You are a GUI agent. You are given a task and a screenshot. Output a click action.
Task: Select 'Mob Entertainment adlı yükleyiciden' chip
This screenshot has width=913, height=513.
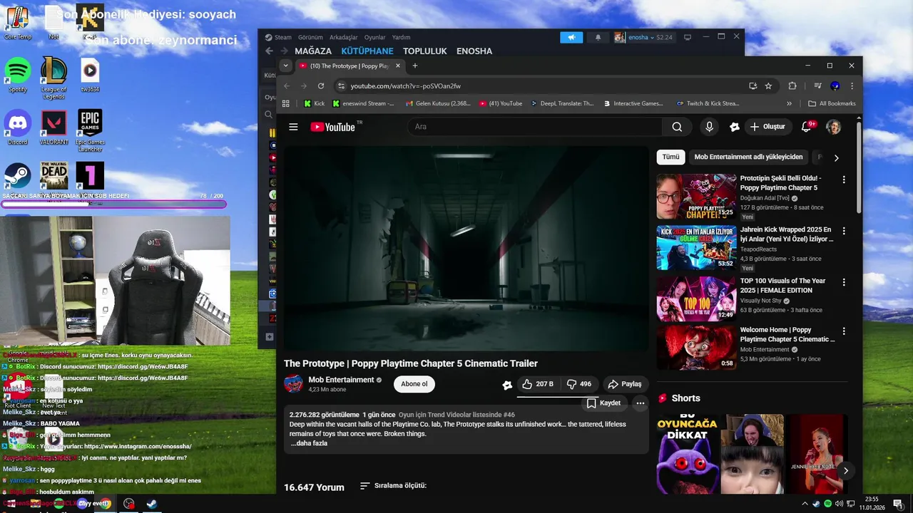[x=748, y=157]
